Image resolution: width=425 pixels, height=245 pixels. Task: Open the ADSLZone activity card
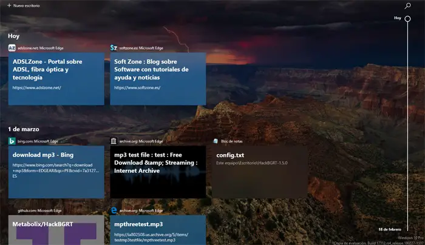pyautogui.click(x=56, y=79)
